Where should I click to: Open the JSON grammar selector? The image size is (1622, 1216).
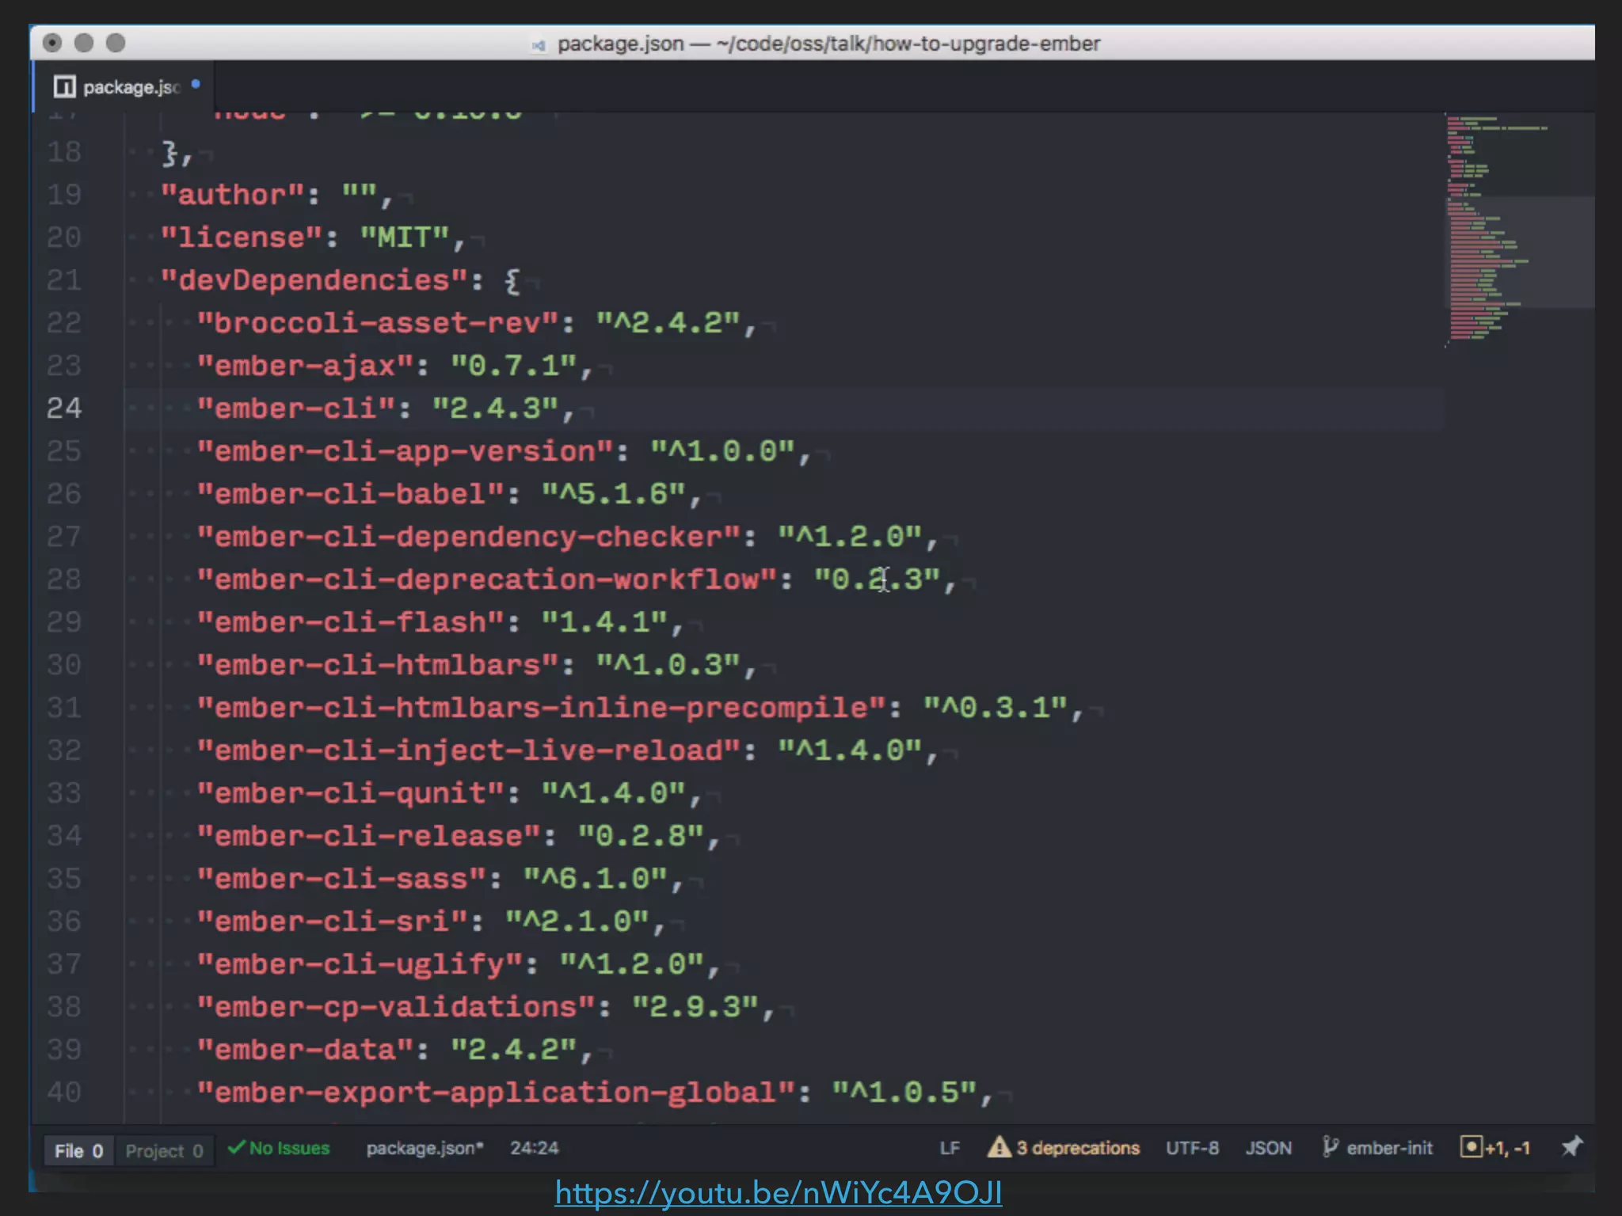pyautogui.click(x=1268, y=1148)
